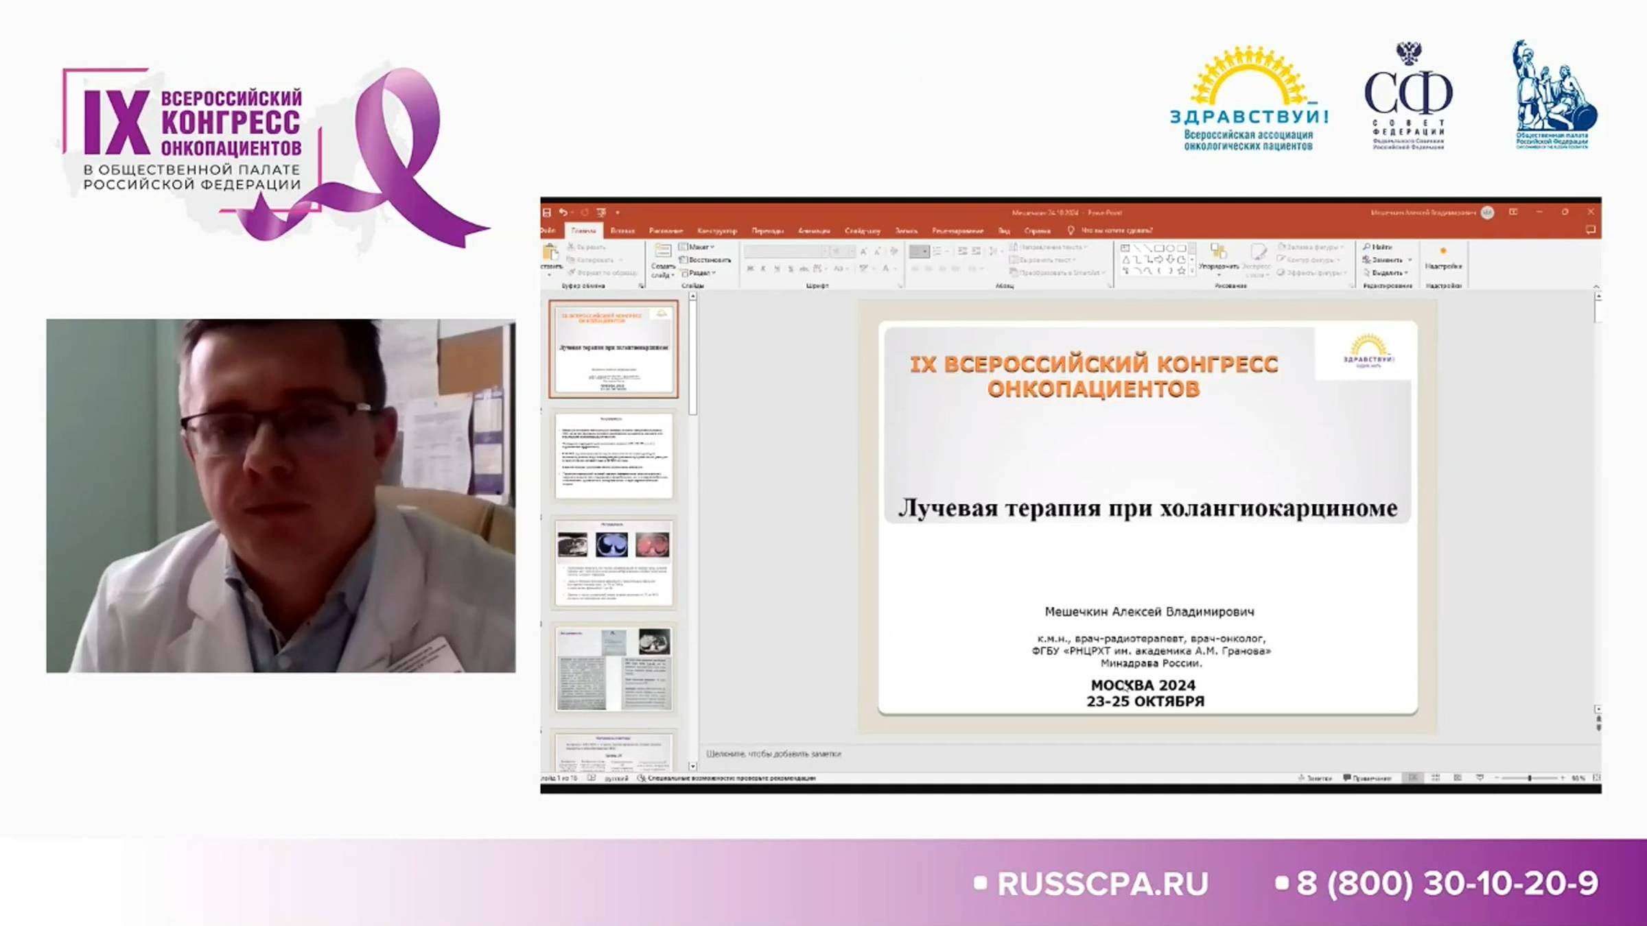
Task: Toggle Примечания comments in status bar
Action: pyautogui.click(x=1367, y=778)
